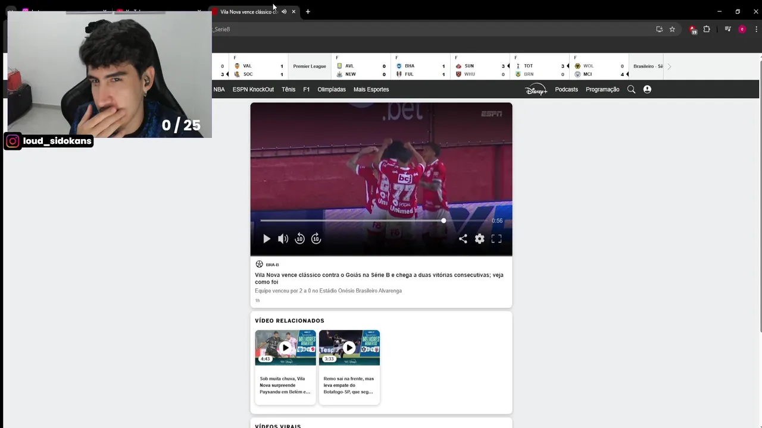This screenshot has height=428, width=762.
Task: Mute the video player volume
Action: [283, 238]
